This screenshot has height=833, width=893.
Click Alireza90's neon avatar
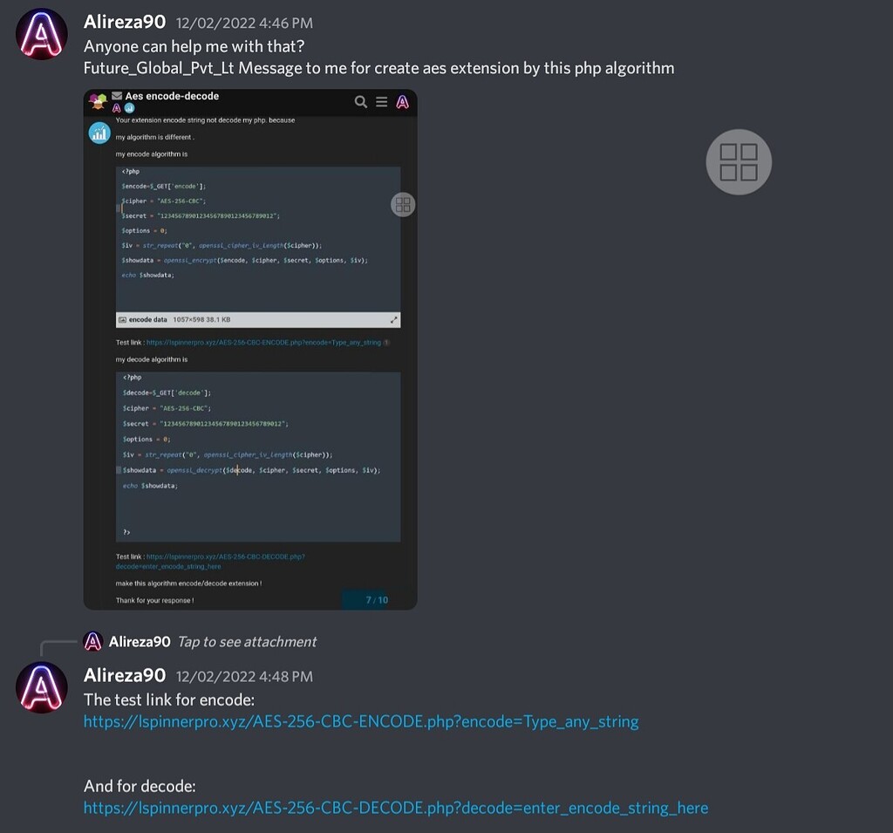coord(41,687)
